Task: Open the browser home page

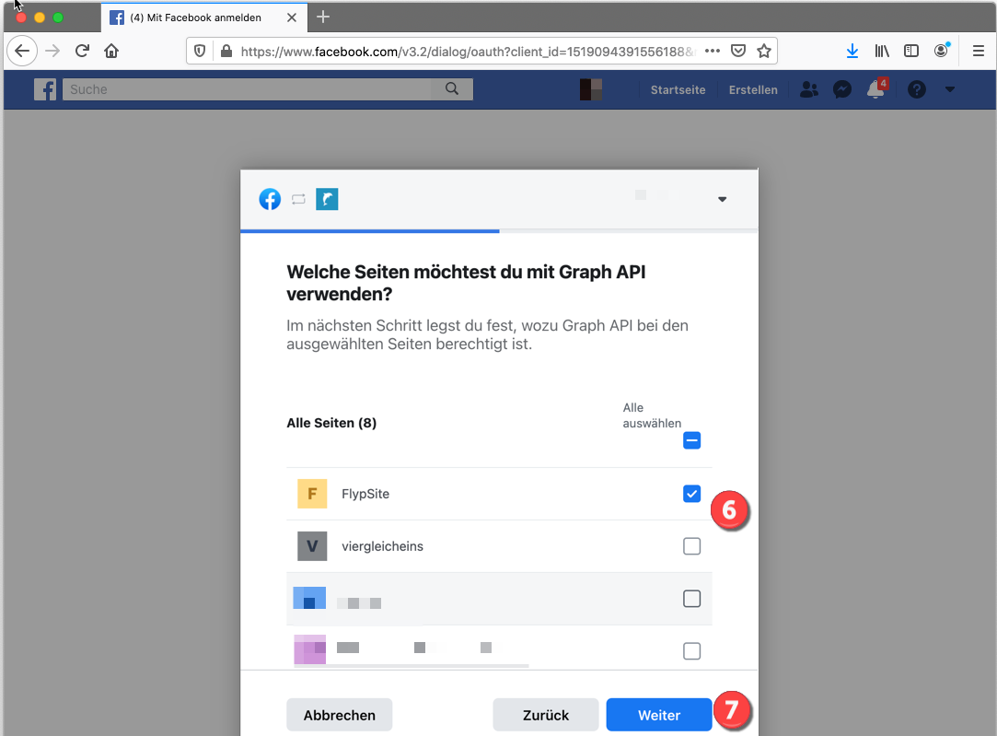Action: tap(111, 51)
